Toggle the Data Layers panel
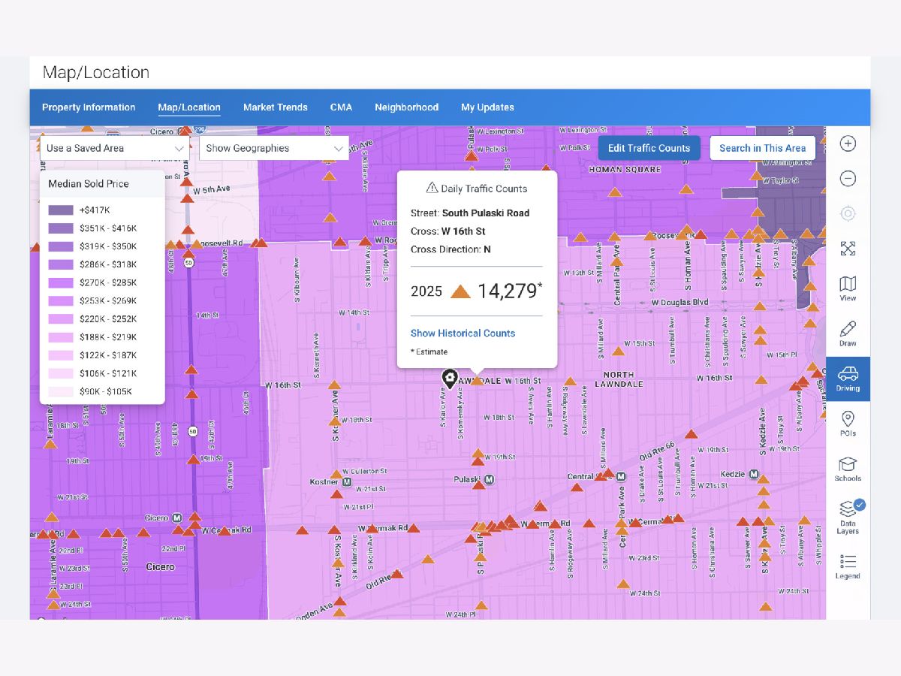901x676 pixels. (x=848, y=517)
